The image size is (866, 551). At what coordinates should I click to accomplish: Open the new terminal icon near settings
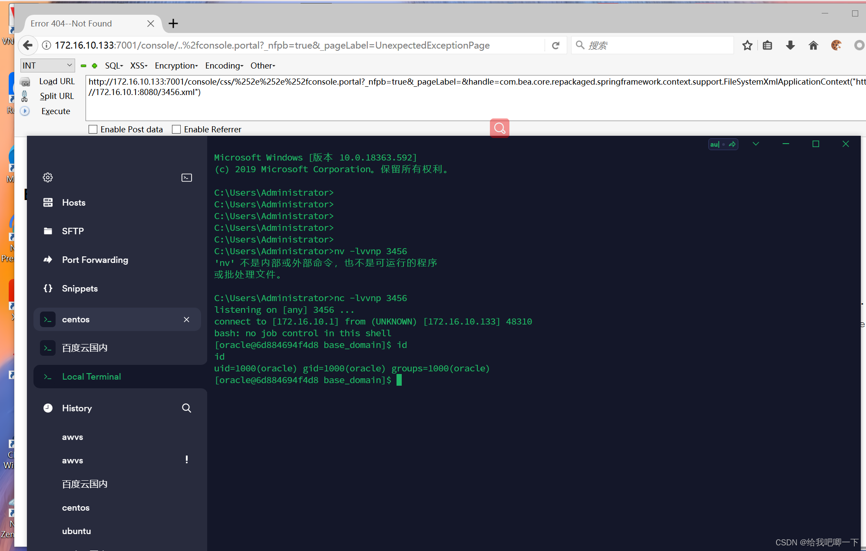click(186, 177)
